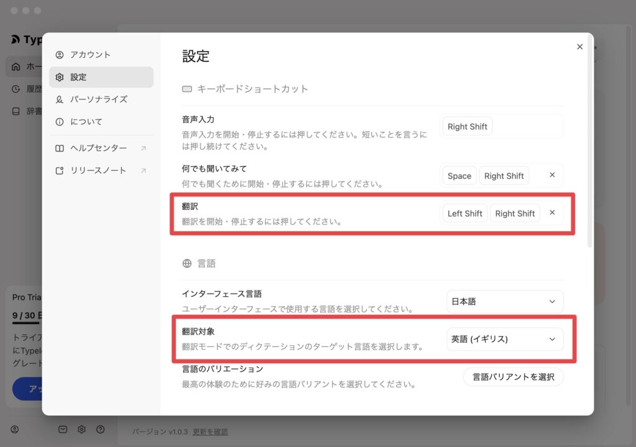Click the gear icon in bottom bar
The height and width of the screenshot is (447, 636).
81,429
